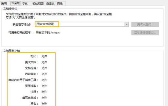Open the 自定义 tab

[x=50, y=3]
